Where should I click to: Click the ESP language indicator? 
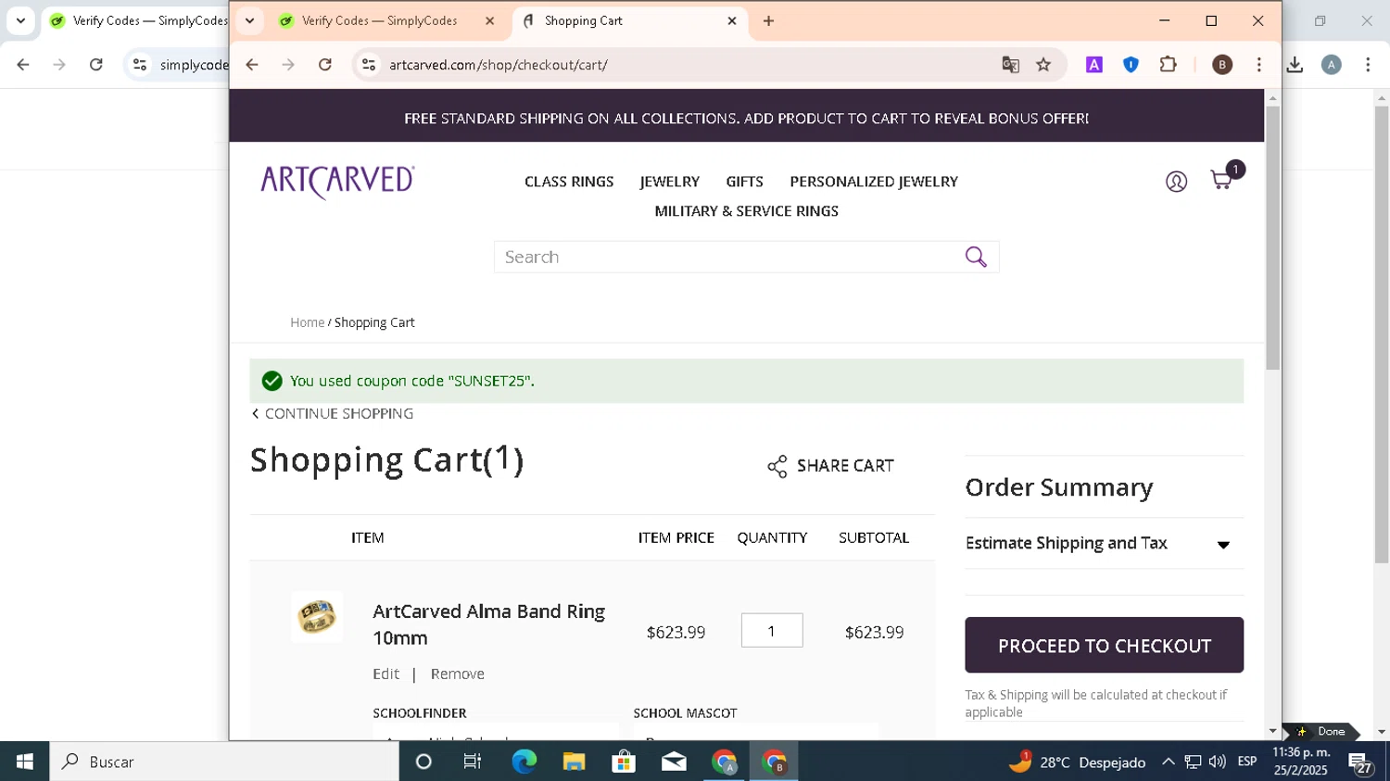pos(1247,762)
